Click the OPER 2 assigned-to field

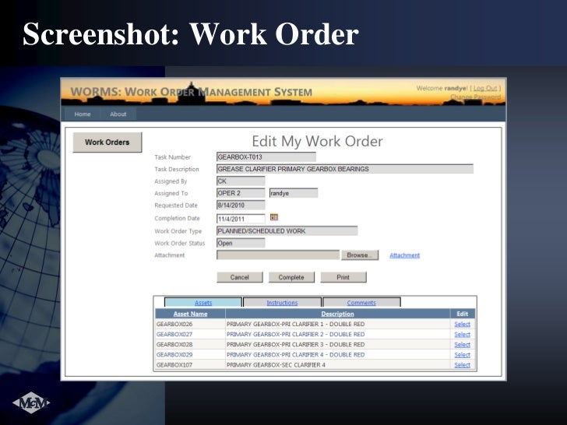tap(241, 193)
